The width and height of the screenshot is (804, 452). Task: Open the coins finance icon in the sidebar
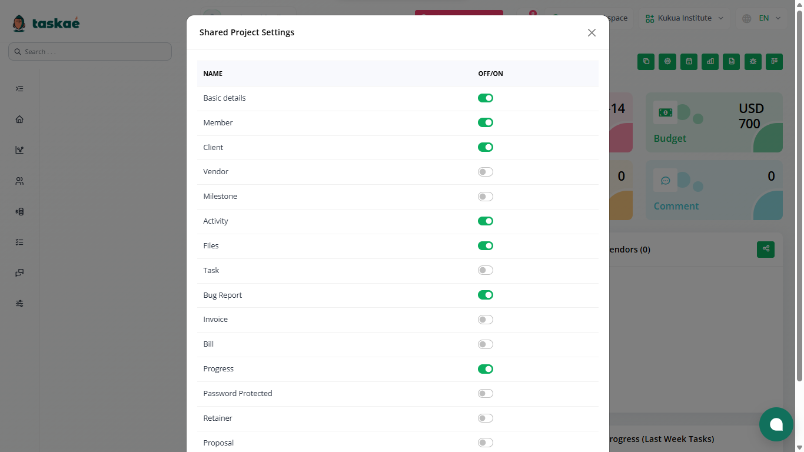[19, 211]
